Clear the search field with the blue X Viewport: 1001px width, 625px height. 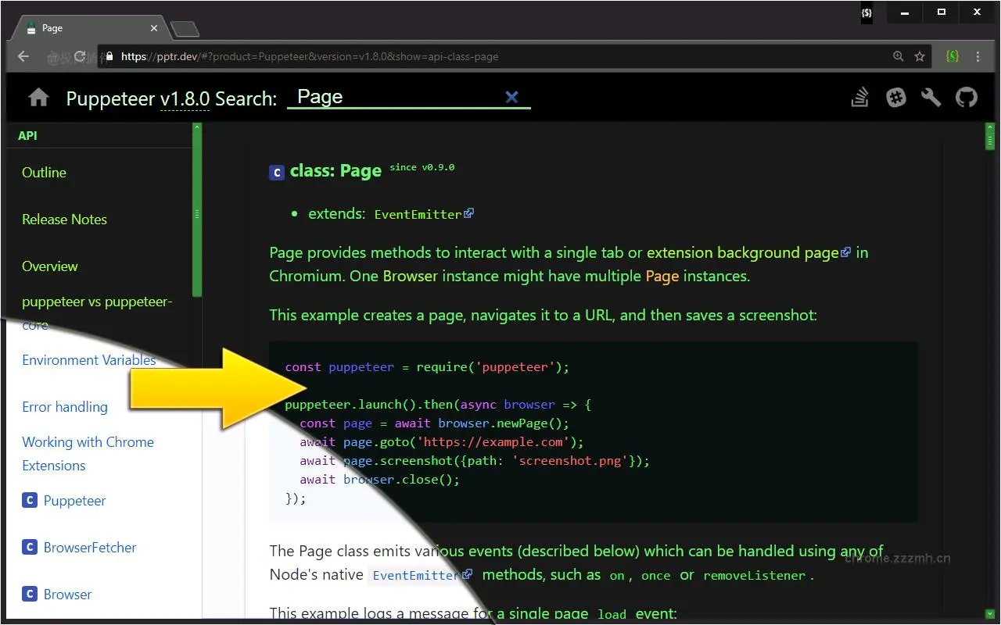pos(512,97)
